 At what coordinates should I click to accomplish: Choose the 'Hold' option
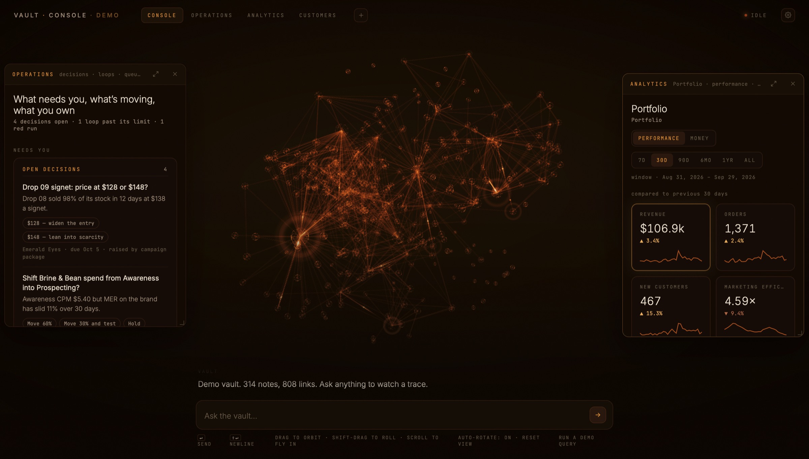coord(134,323)
